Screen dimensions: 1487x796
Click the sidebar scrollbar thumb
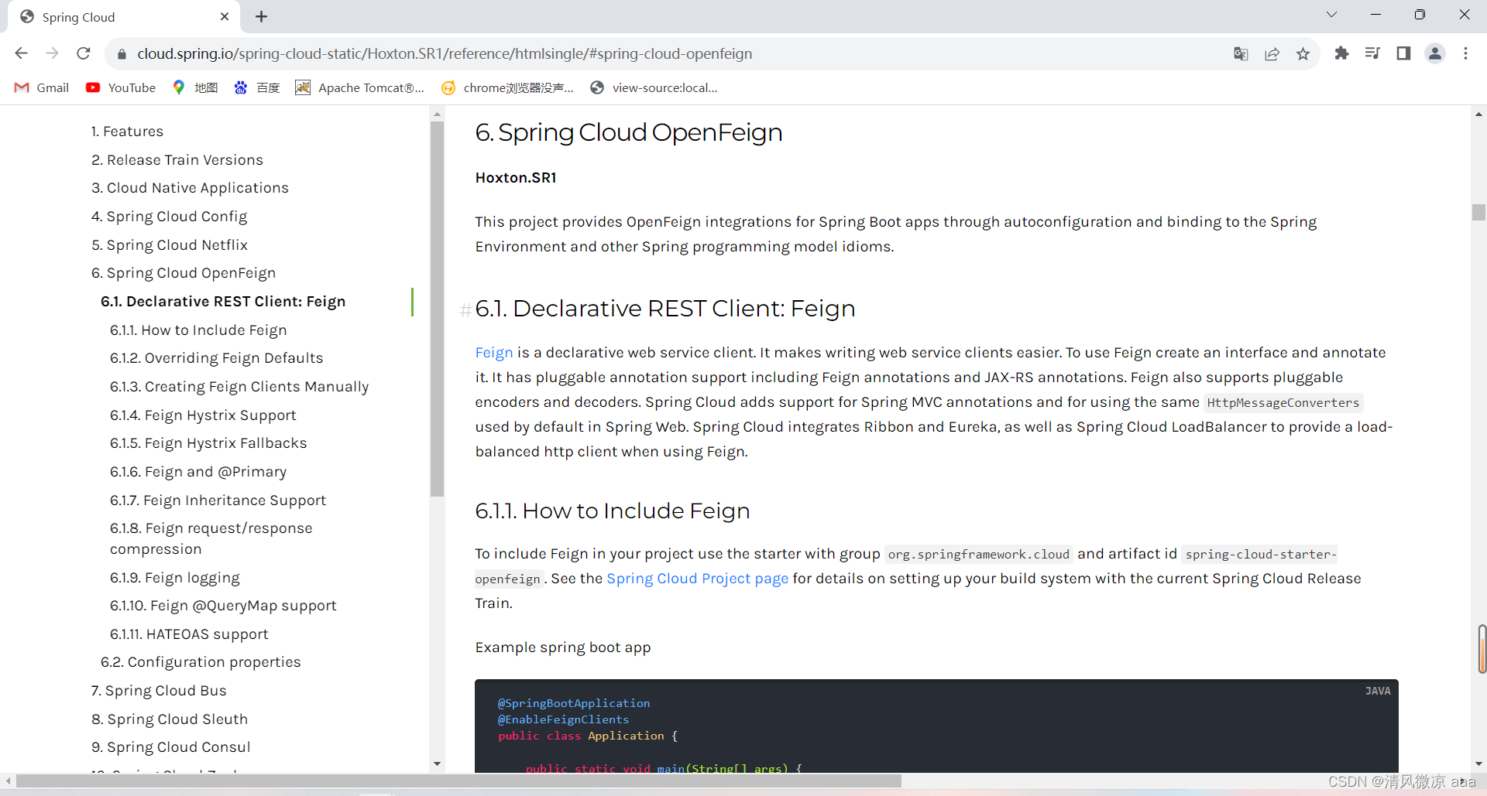(438, 309)
